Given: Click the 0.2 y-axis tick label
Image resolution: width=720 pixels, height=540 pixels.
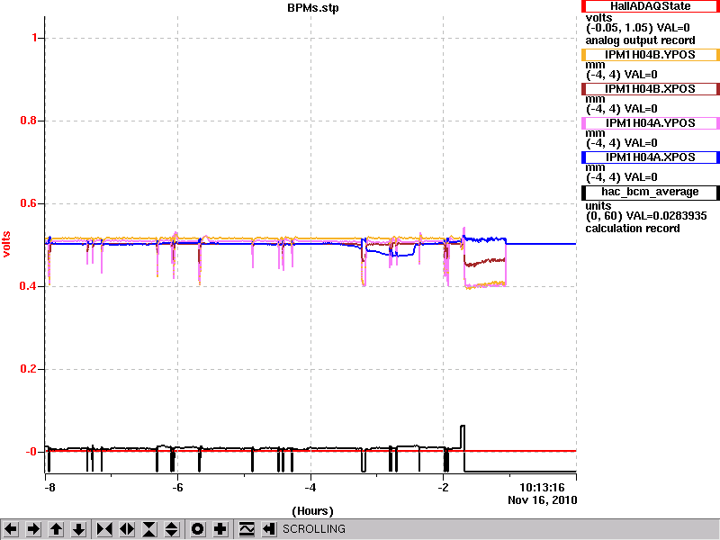Looking at the screenshot, I should point(29,369).
